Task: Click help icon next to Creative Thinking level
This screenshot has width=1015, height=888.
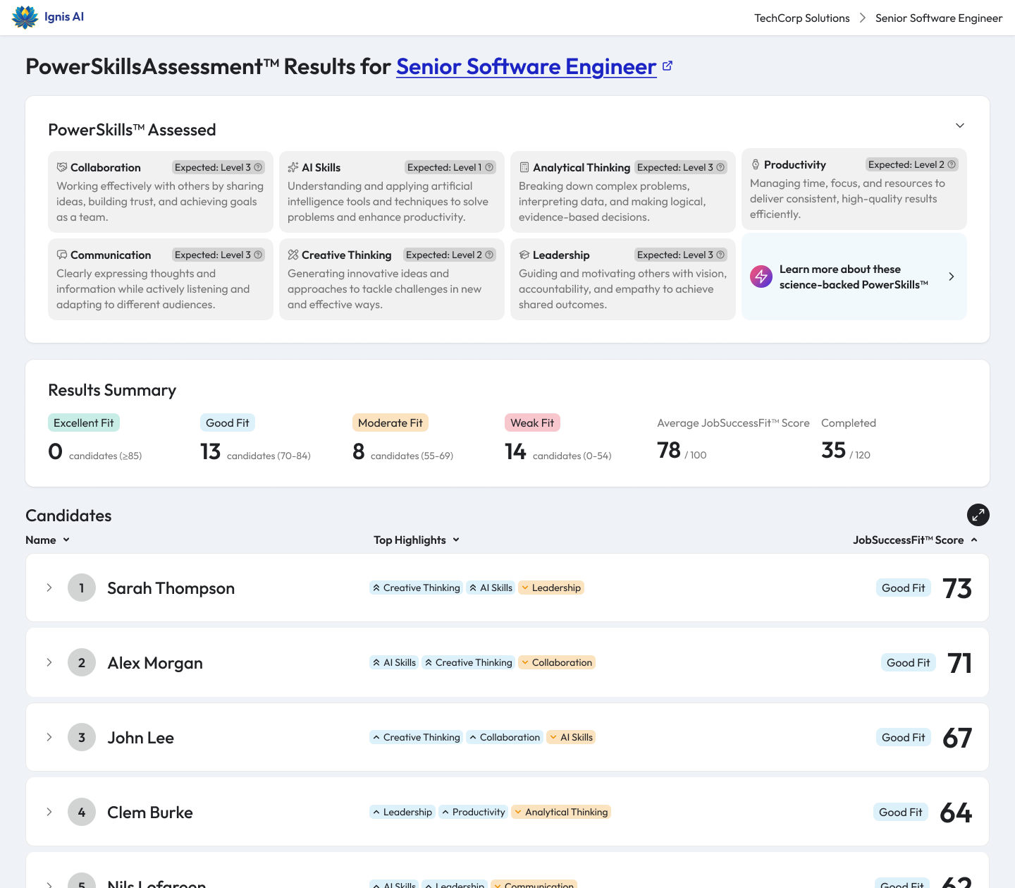Action: click(489, 255)
